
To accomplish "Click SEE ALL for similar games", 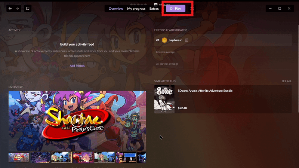I will click(286, 81).
